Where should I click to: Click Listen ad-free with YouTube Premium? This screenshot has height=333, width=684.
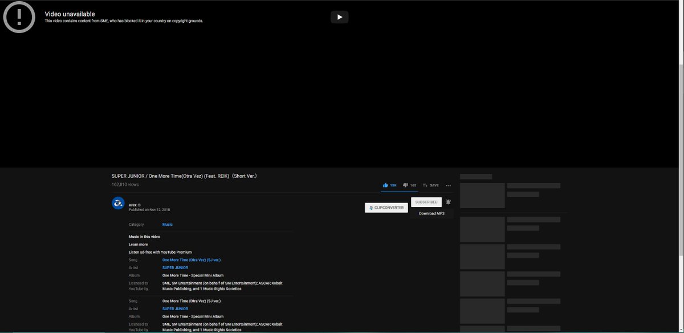pyautogui.click(x=160, y=252)
